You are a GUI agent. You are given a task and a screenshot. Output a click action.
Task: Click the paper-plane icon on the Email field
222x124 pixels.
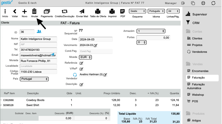[53, 54]
